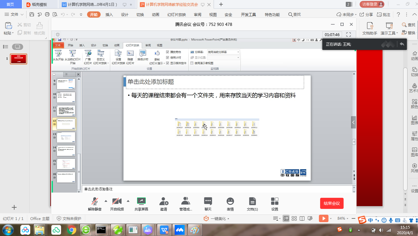Select slide 1 thumbnail in WPS panel
418x236 pixels.
click(19, 59)
